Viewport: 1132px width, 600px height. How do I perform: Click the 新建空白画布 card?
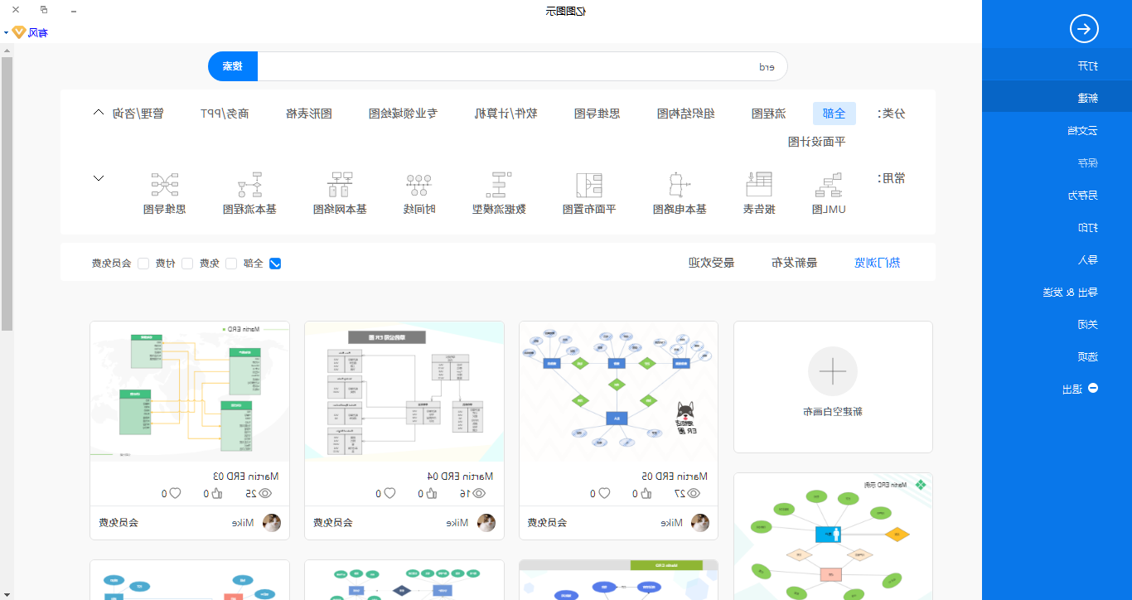coord(833,387)
